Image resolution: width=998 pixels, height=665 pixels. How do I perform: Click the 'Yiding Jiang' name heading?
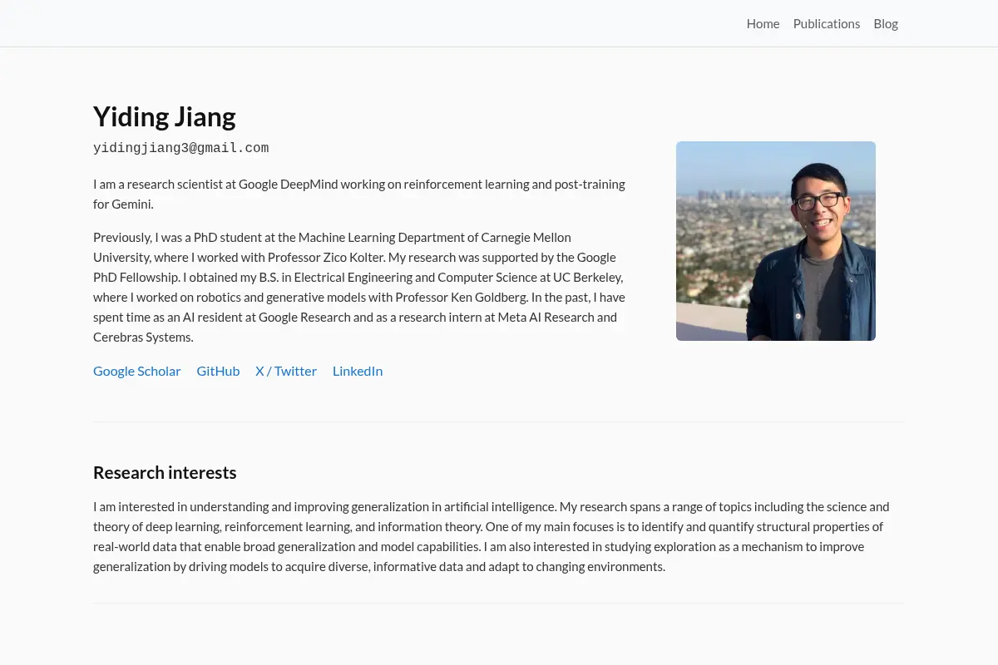click(x=165, y=116)
